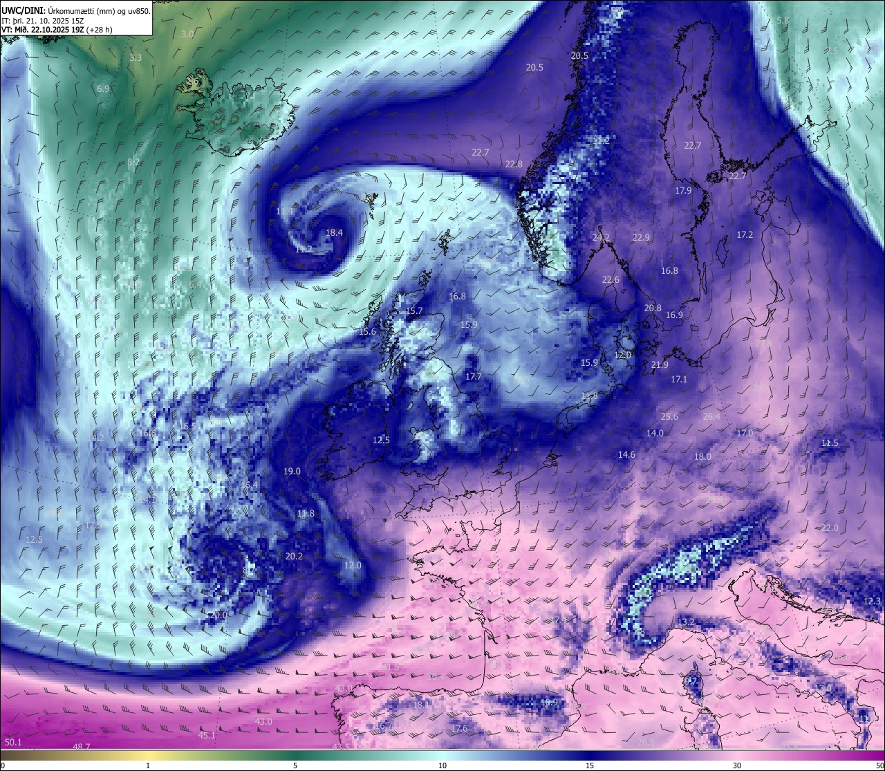Click the 10.9 value over Spain

pos(548,703)
